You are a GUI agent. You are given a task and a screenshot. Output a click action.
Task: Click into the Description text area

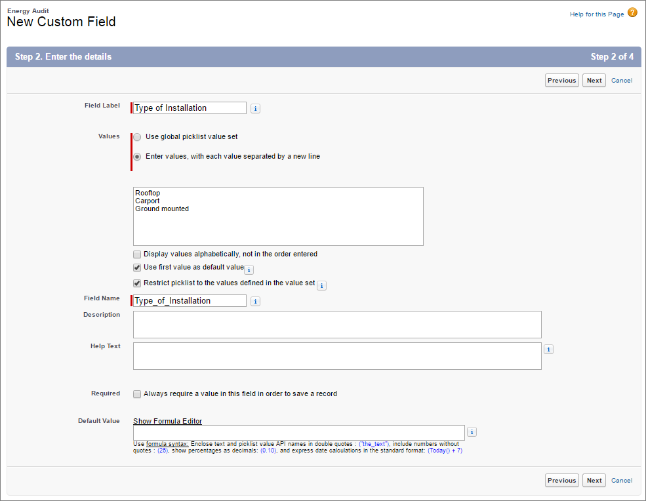(337, 325)
